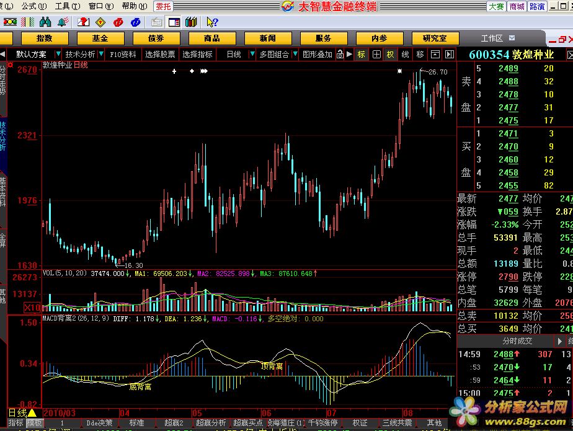The image size is (573, 431).
Task: Click the settings gear icon at chart corner
Action: point(10,65)
